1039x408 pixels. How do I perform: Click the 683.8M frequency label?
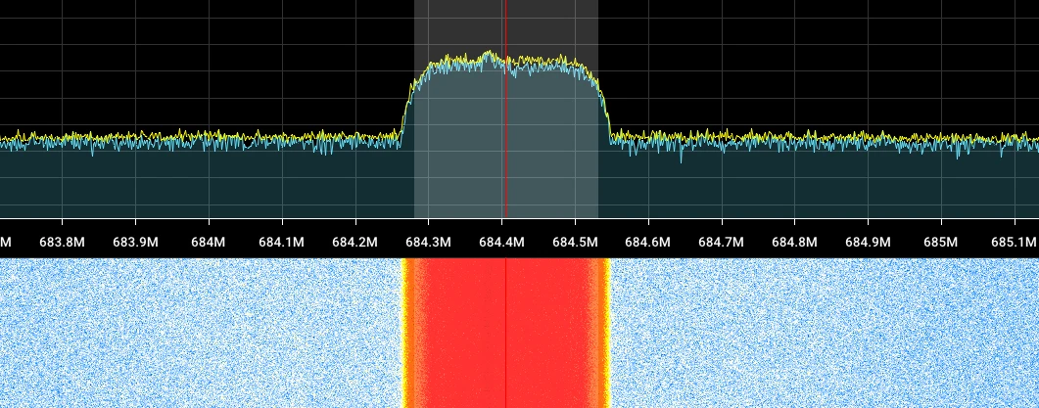(63, 242)
